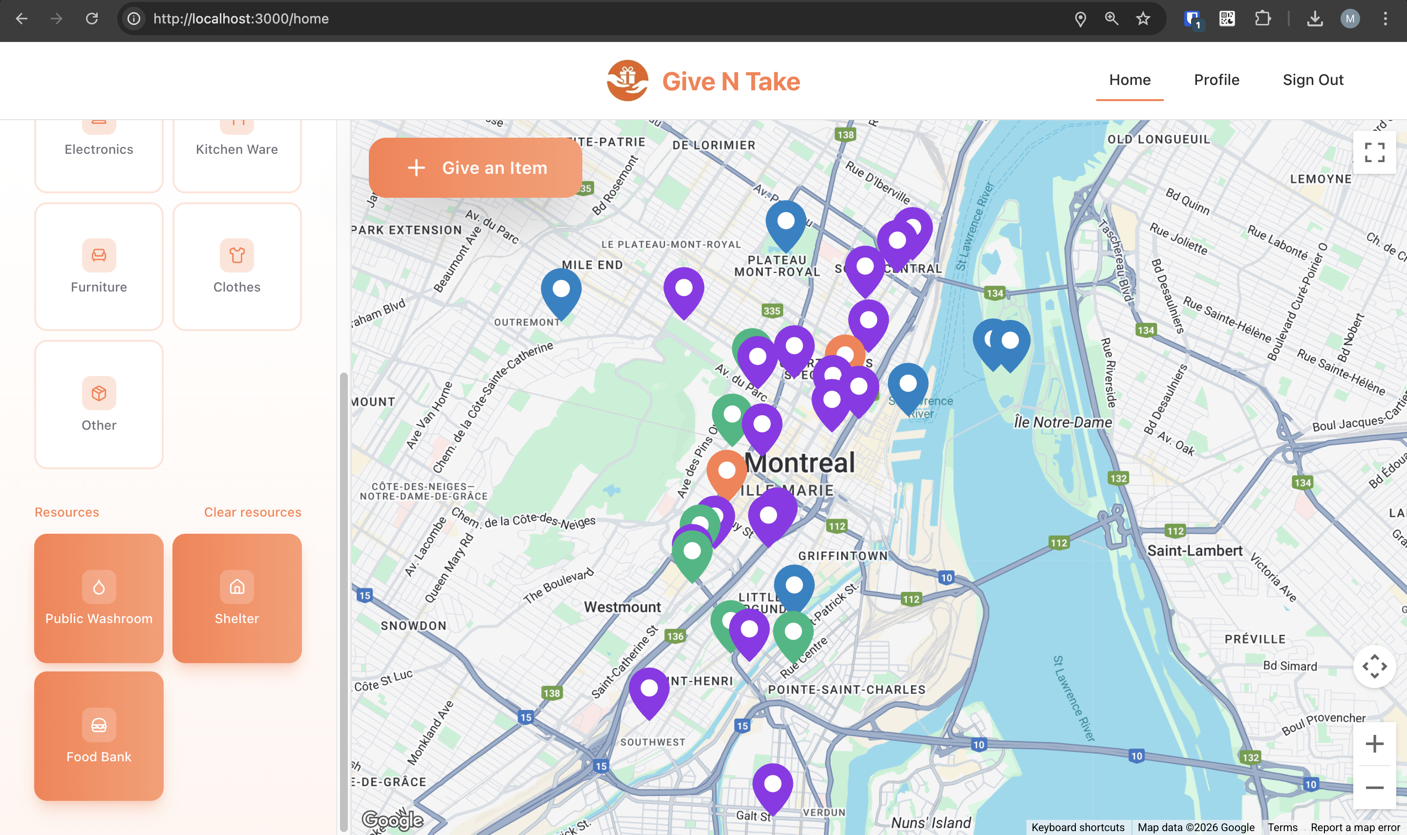The height and width of the screenshot is (835, 1407).
Task: Toggle the Clothes category filter
Action: coord(237,267)
